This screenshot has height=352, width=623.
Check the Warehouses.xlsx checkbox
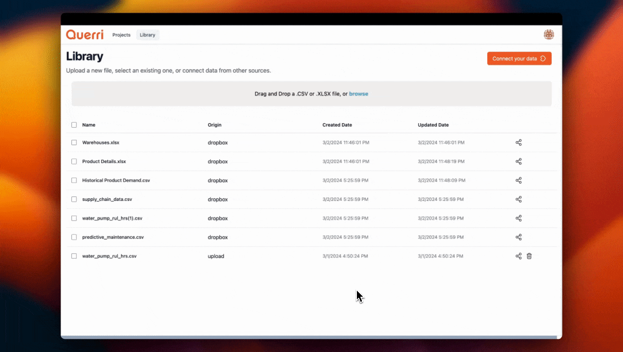74,143
